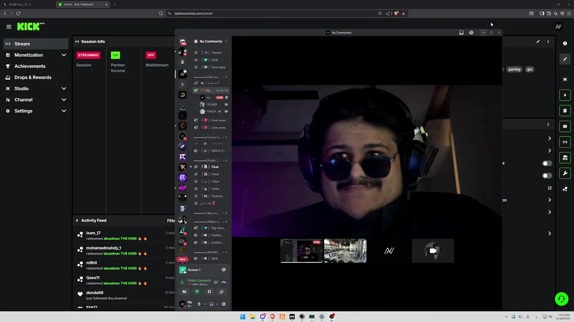Viewport: 574px width, 322px height.
Task: Open Brave browser from taskbar
Action: (x=272, y=317)
